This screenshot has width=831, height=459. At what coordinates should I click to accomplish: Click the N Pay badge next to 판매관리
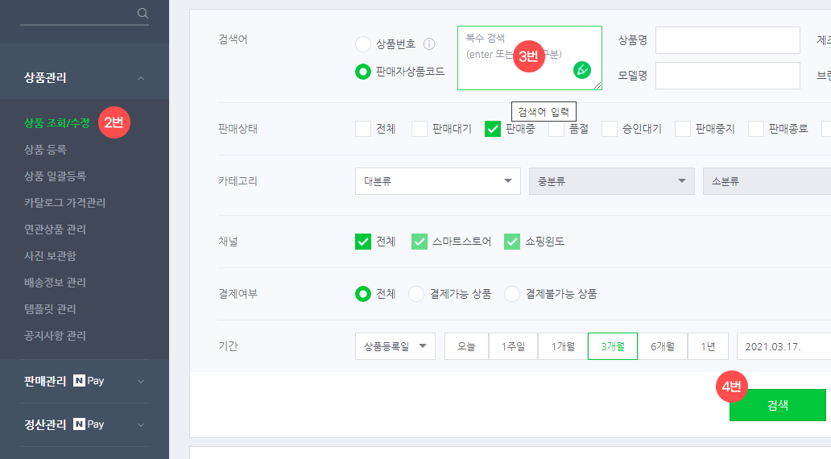(x=89, y=381)
